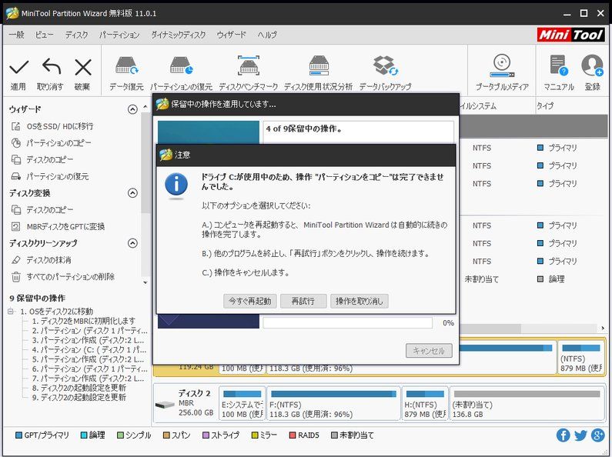
Task: Open the パーティション menu
Action: 119,35
